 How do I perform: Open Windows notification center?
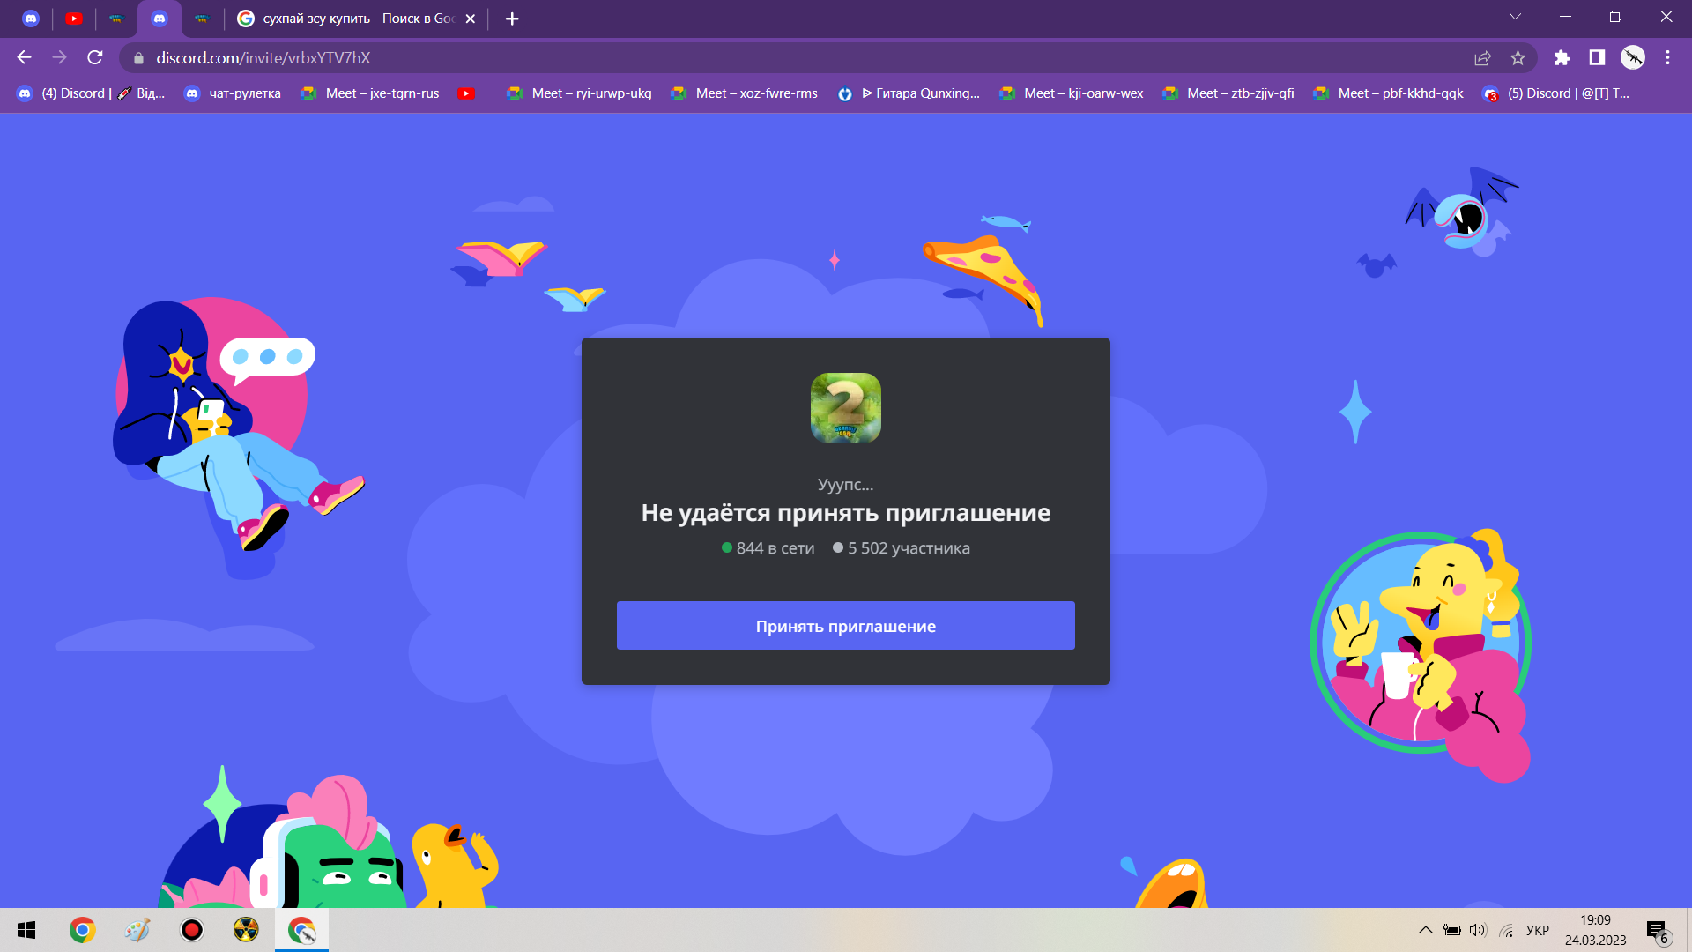coord(1659,931)
